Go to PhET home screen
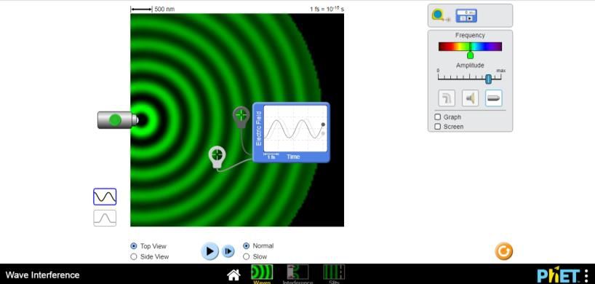This screenshot has height=284, width=595. pyautogui.click(x=233, y=275)
